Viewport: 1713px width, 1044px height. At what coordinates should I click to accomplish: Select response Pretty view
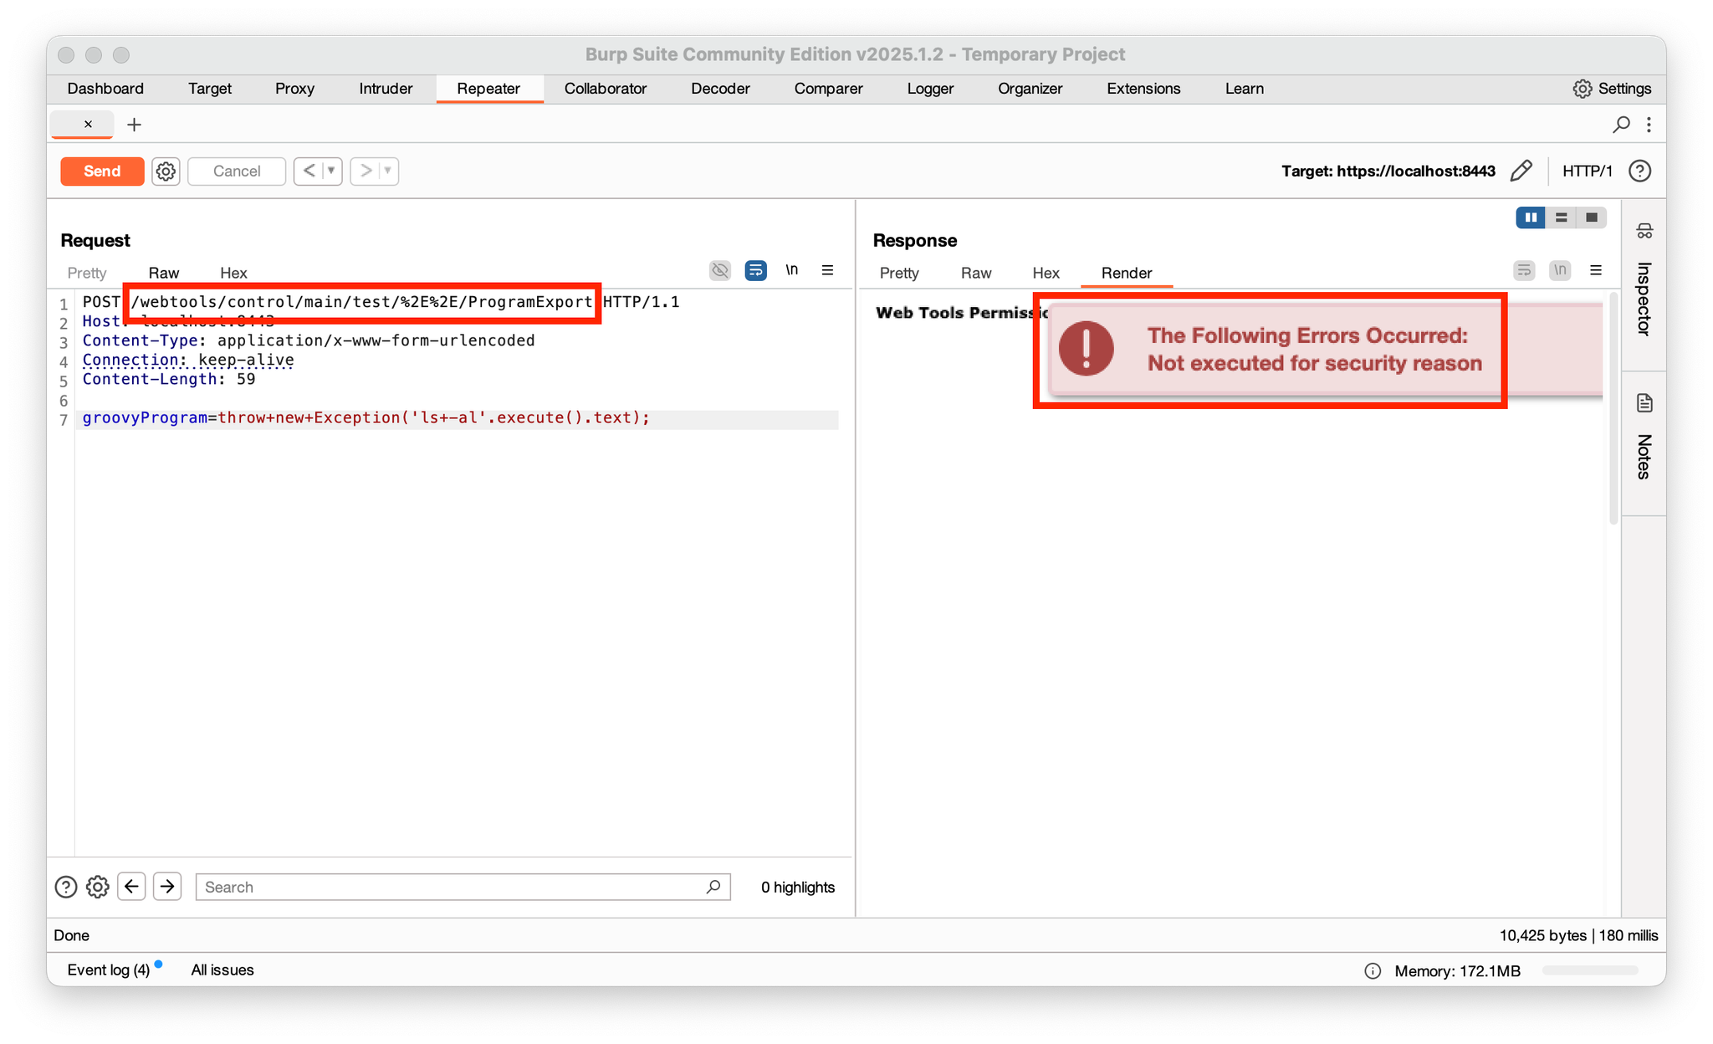899,273
